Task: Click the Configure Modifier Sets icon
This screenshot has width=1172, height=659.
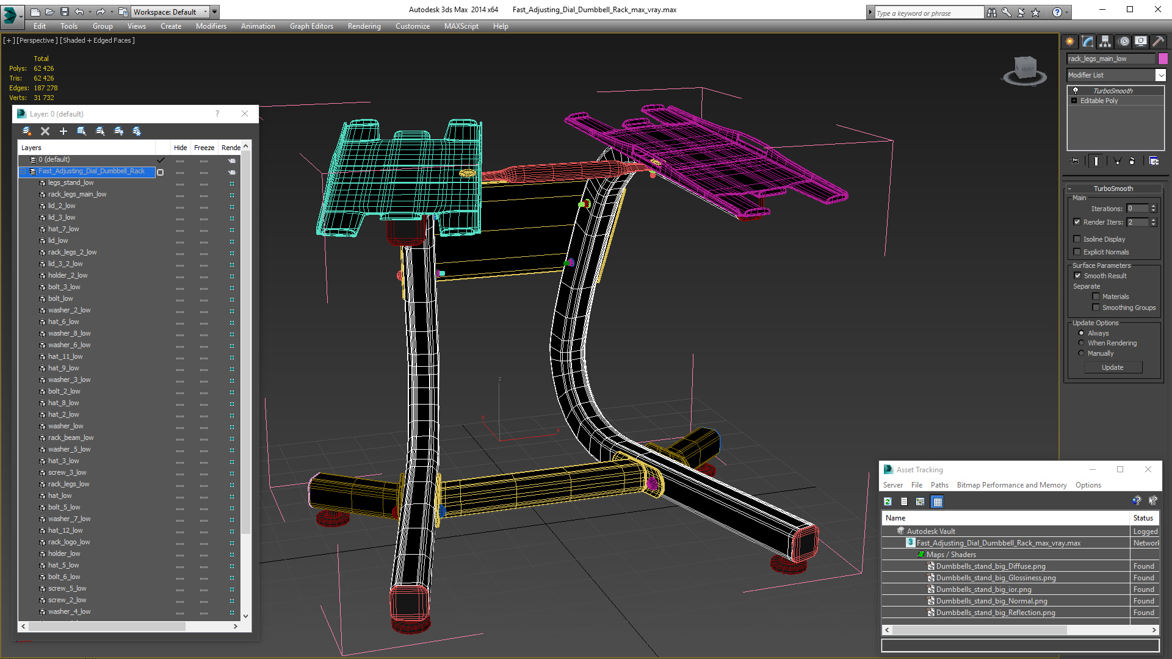Action: click(x=1154, y=161)
